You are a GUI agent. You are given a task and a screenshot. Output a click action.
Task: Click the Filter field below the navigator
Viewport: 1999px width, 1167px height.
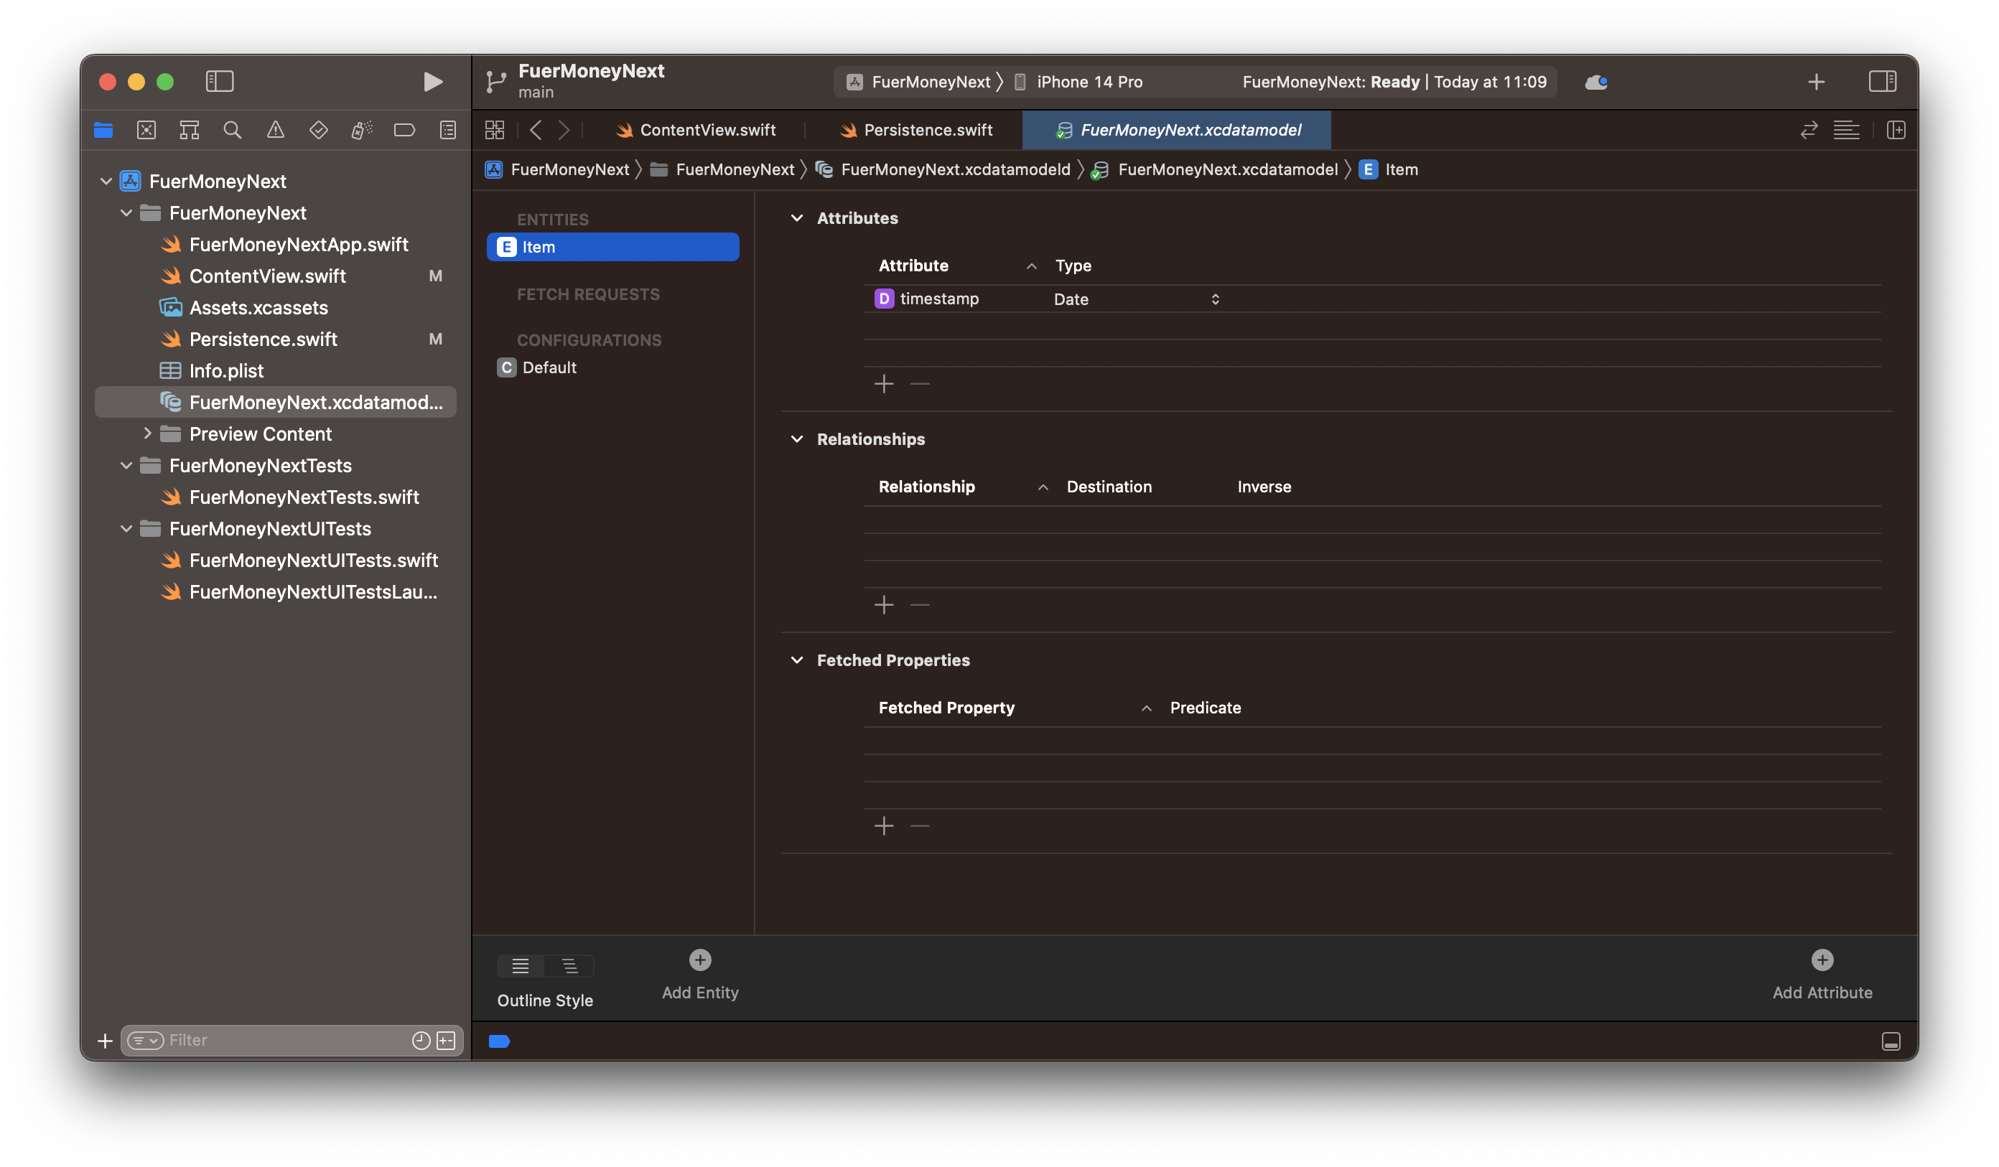[278, 1040]
